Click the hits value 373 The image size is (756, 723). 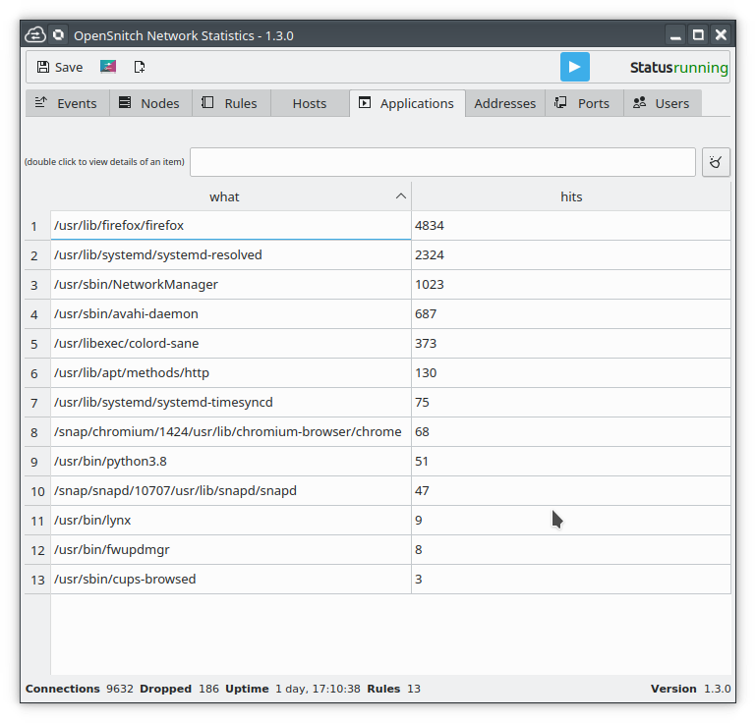[426, 343]
